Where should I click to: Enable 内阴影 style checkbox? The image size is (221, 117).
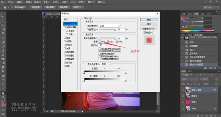[x=65, y=41]
